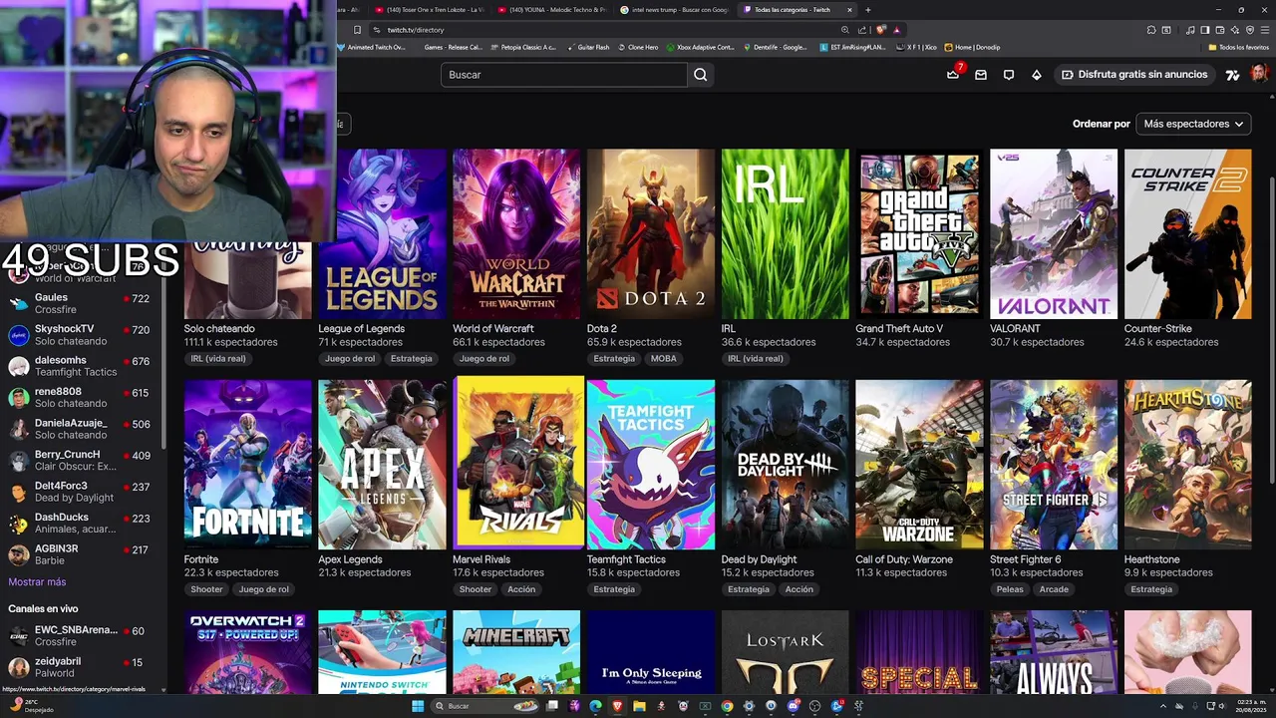Open the Dead by Daylight category cover
The height and width of the screenshot is (718, 1276).
(786, 465)
